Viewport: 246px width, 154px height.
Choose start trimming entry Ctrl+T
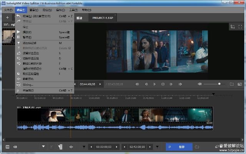45,90
